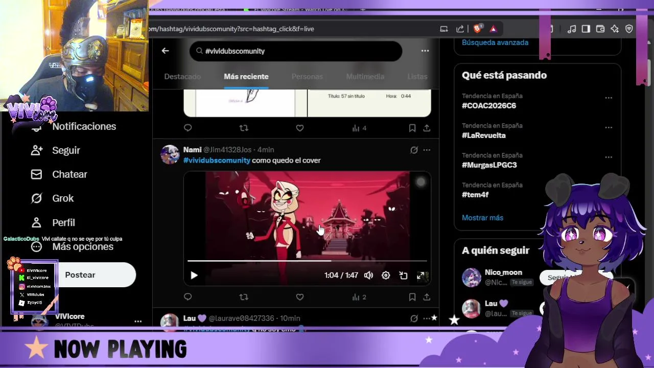654x368 pixels.
Task: Click Grok icon on Lau's post
Action: [x=414, y=318]
